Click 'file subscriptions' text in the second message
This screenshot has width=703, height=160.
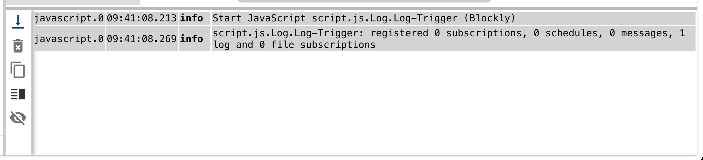pos(338,45)
